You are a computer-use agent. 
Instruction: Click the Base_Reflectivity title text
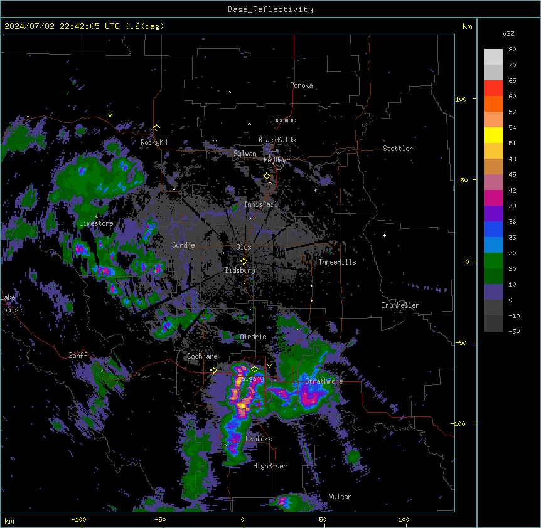tap(270, 9)
